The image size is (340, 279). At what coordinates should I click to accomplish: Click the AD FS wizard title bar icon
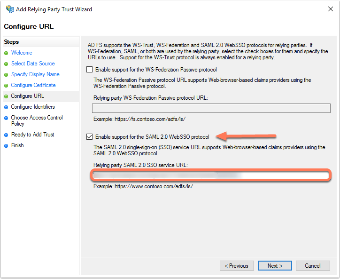point(9,9)
